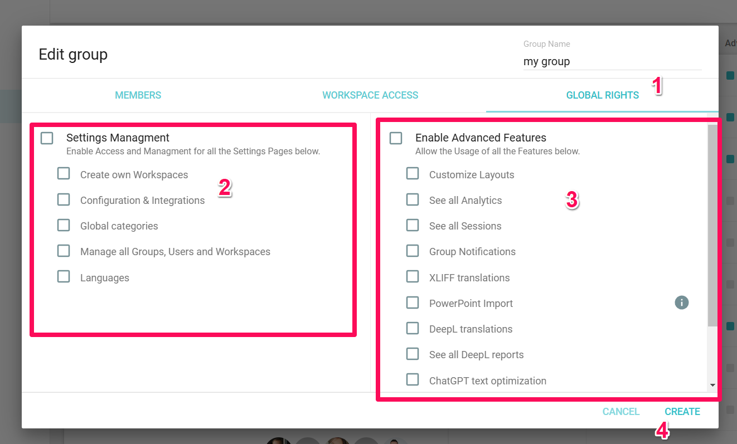Tick Configuration & Integrations checkbox

point(64,199)
